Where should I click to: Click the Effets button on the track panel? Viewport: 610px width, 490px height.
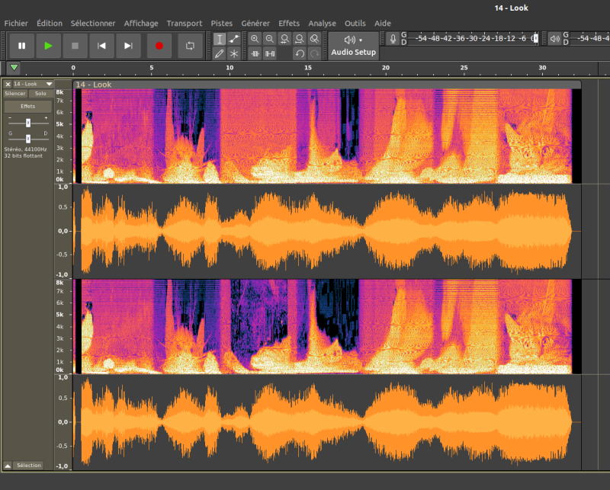[x=27, y=106]
